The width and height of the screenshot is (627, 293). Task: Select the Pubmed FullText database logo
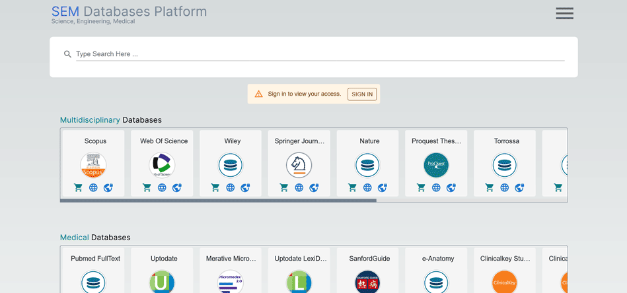(x=93, y=282)
